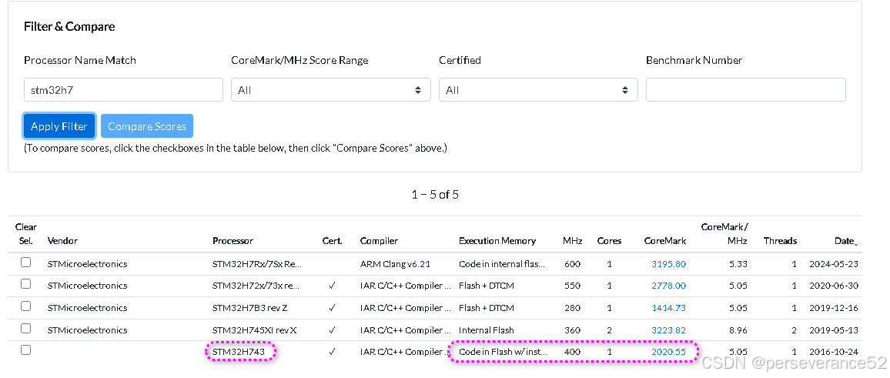
Task: Tick the checkbox for STM32H72x/73x row
Action: 25,284
